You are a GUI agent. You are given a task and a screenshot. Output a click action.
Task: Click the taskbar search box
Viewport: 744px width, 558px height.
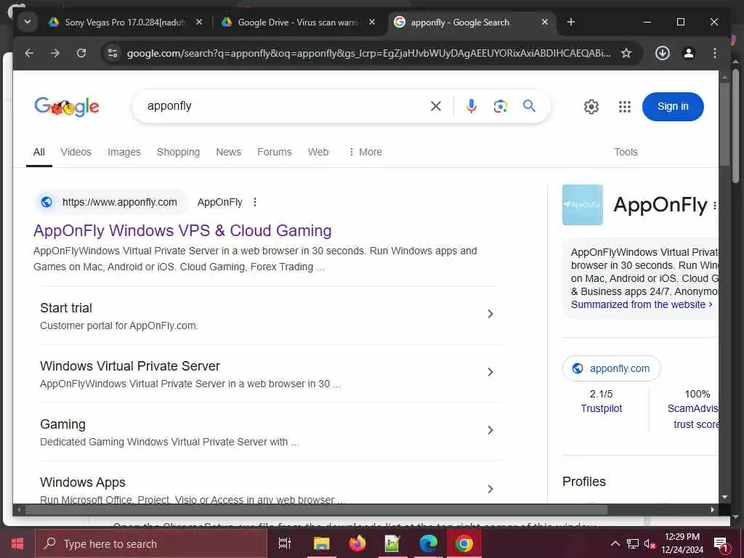click(x=151, y=543)
